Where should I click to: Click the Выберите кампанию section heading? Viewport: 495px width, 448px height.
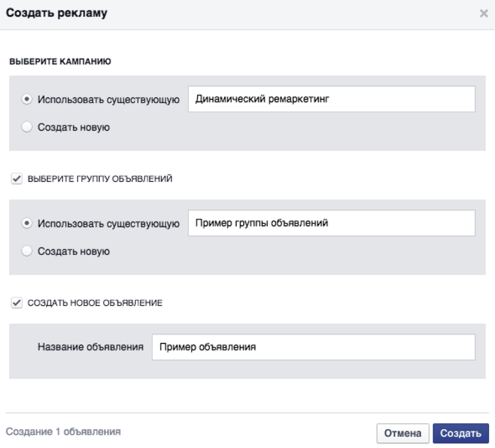click(60, 62)
